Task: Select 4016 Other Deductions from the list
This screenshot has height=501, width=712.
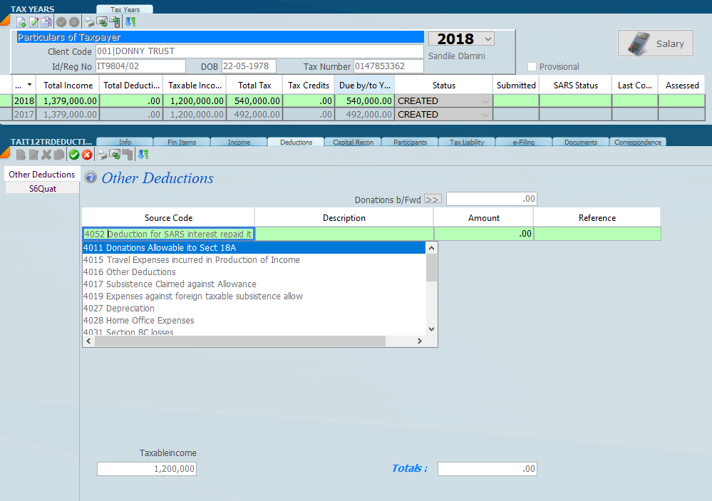Action: (x=129, y=272)
